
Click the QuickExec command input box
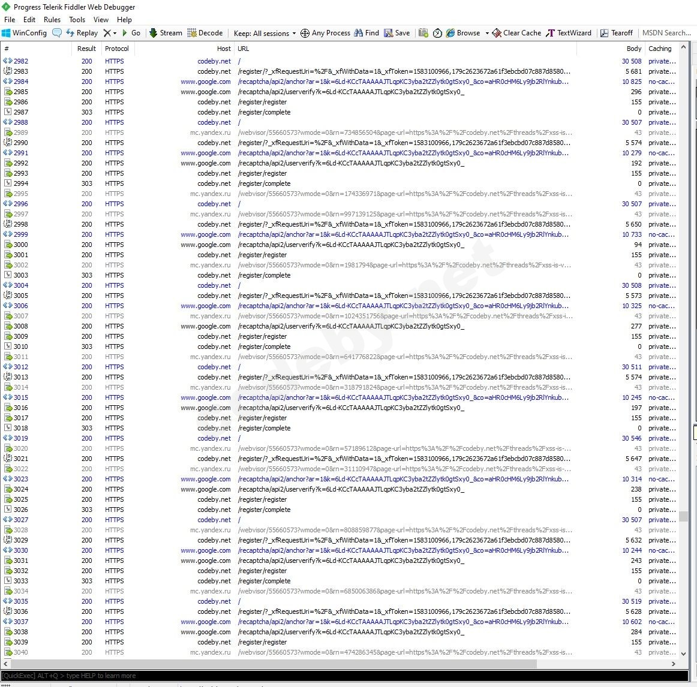coord(344,676)
